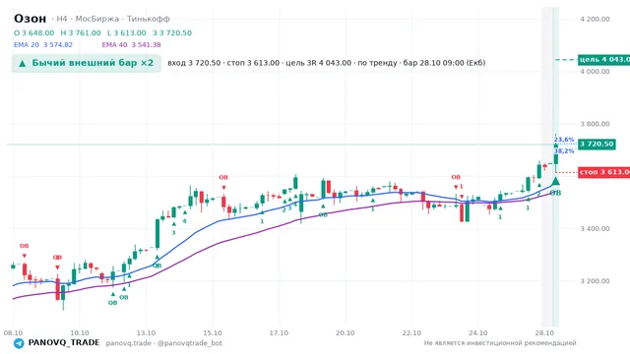Click the green marker labeled 4 near 15.10
Viewport: 630px width, 354px height.
[185, 220]
